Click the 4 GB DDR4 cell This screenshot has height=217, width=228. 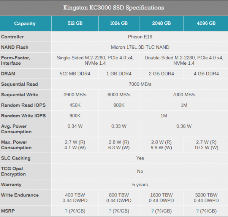click(x=206, y=74)
